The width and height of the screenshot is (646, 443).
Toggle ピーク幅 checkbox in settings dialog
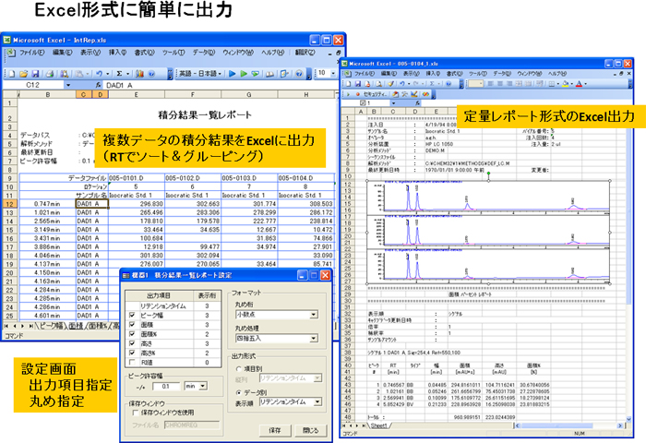point(132,316)
